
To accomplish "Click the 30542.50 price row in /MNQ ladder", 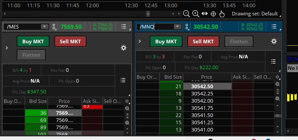I will coord(207,87).
